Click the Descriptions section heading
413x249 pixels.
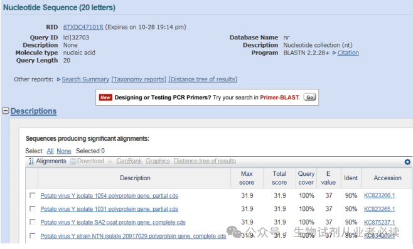click(x=33, y=111)
